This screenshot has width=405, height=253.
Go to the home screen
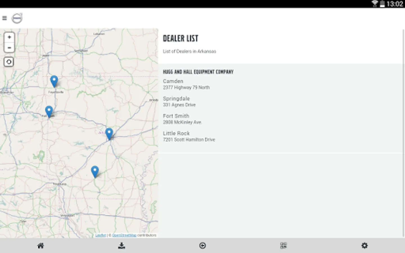click(40, 246)
